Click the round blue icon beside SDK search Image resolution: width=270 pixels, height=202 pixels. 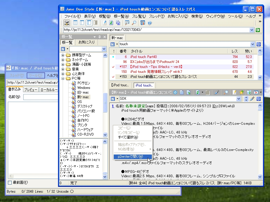pyautogui.click(x=258, y=99)
